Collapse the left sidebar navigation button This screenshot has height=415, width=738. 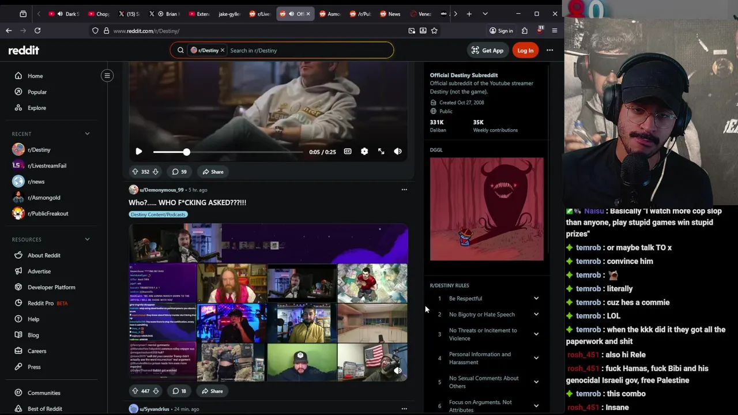[107, 76]
